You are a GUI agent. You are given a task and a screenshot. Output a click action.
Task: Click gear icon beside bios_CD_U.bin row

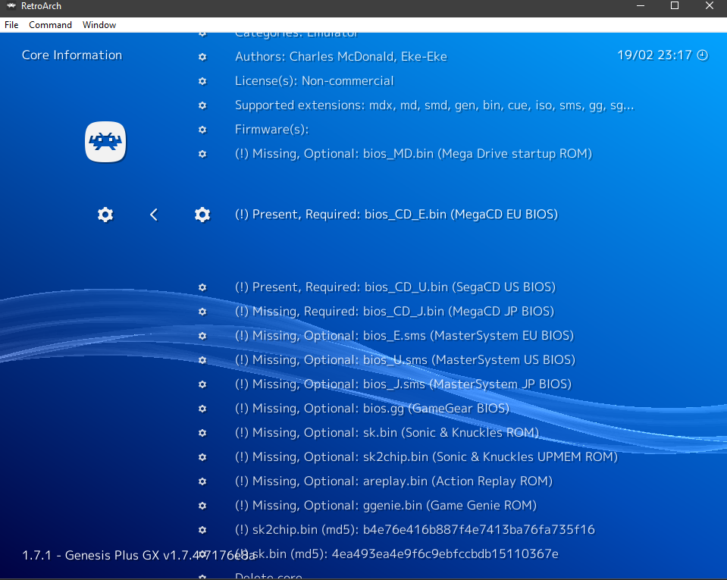point(202,287)
